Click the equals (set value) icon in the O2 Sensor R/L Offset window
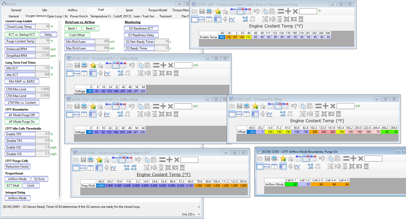This screenshot has width=406, height=219. point(318,106)
